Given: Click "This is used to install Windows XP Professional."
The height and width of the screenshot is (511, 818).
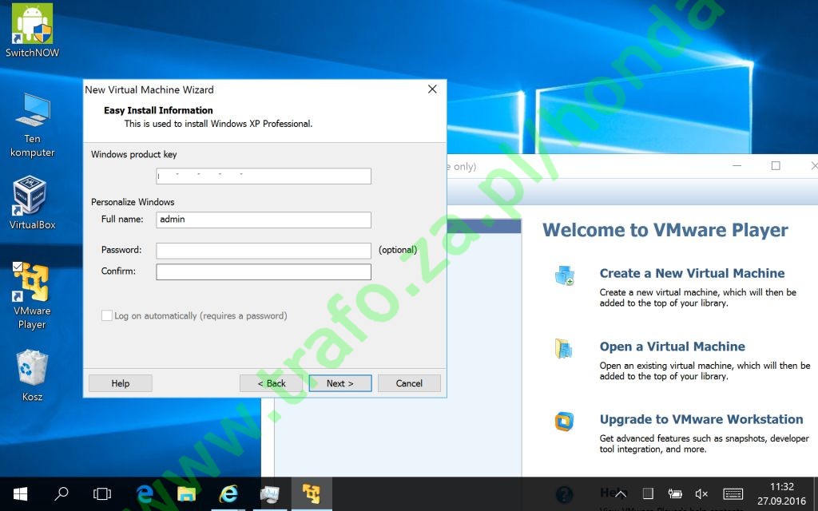Looking at the screenshot, I should pos(218,124).
